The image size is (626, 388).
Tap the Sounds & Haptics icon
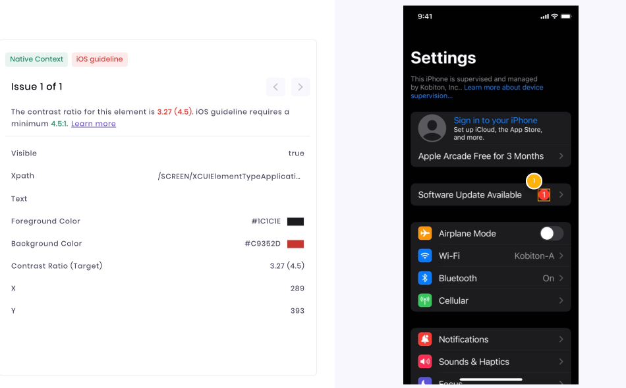click(x=425, y=361)
